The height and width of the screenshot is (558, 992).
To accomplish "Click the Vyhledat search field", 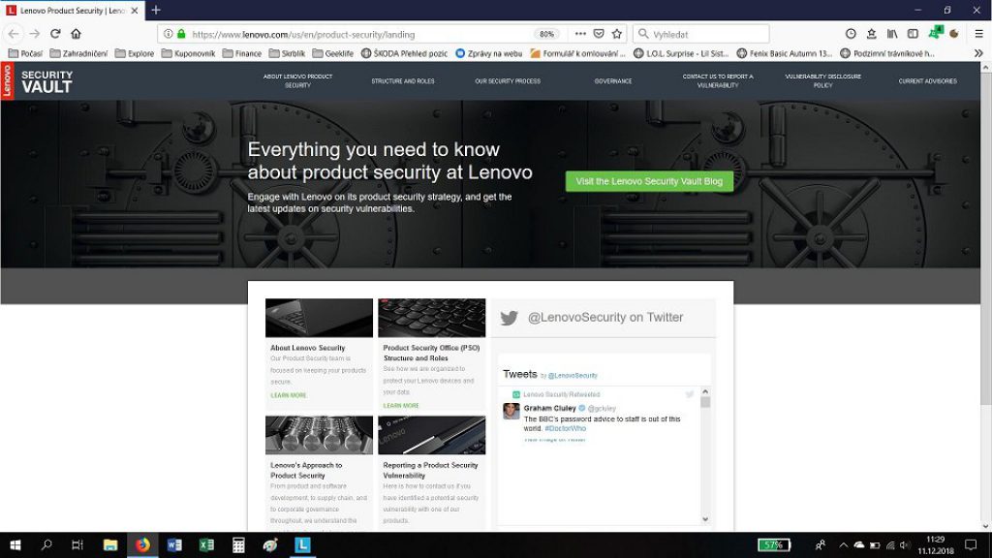I will (x=701, y=34).
